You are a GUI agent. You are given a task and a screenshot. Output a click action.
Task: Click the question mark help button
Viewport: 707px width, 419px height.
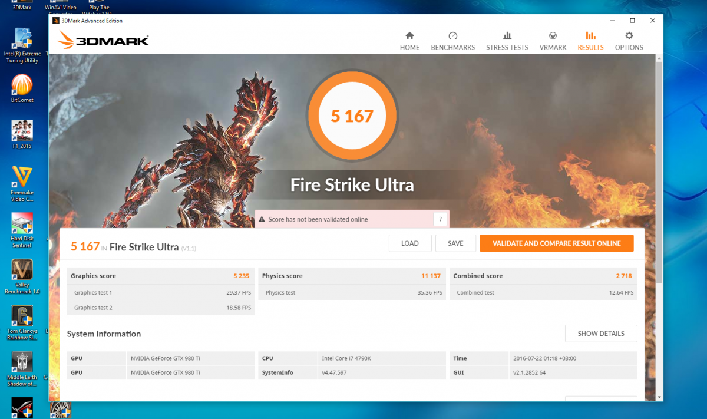click(x=440, y=219)
